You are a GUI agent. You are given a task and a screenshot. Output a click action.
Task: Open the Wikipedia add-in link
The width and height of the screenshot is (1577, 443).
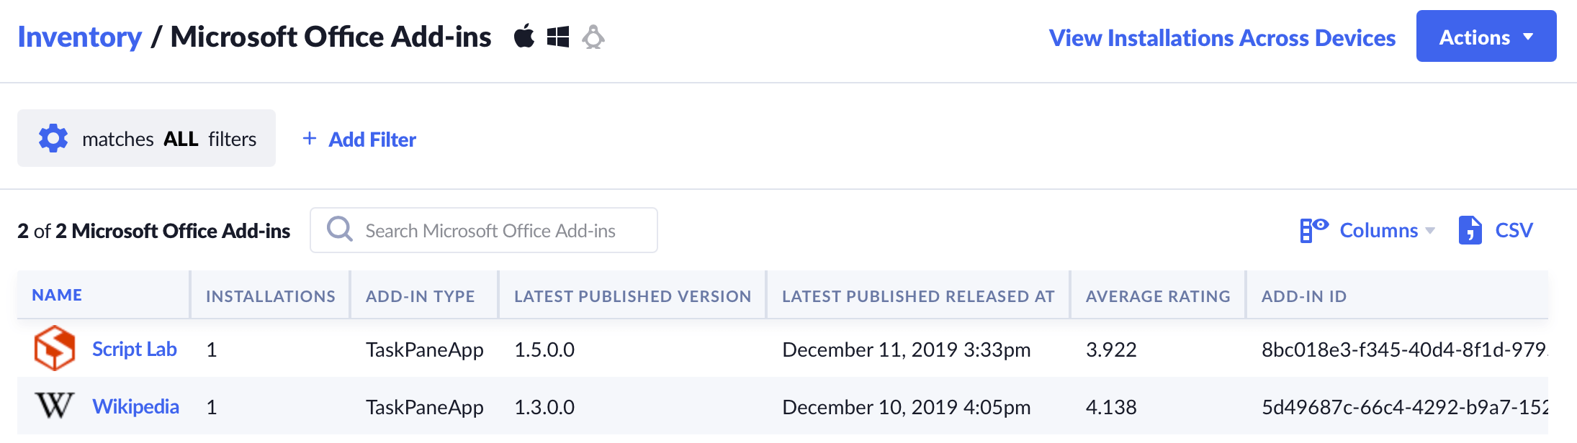tap(135, 406)
